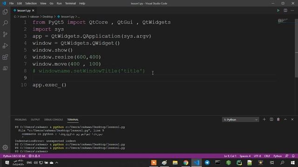Click 'Ln 9, Col 1' in status bar
This screenshot has height=167, width=298.
[230, 156]
